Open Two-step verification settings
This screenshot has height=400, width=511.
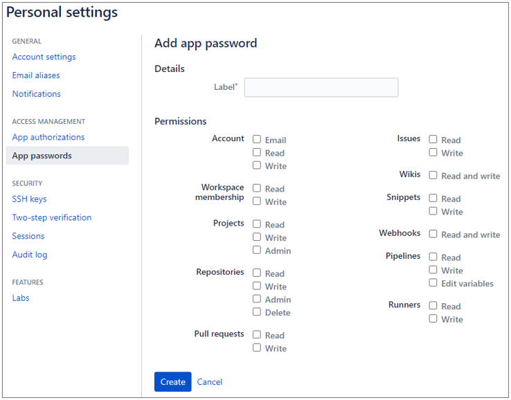point(52,217)
